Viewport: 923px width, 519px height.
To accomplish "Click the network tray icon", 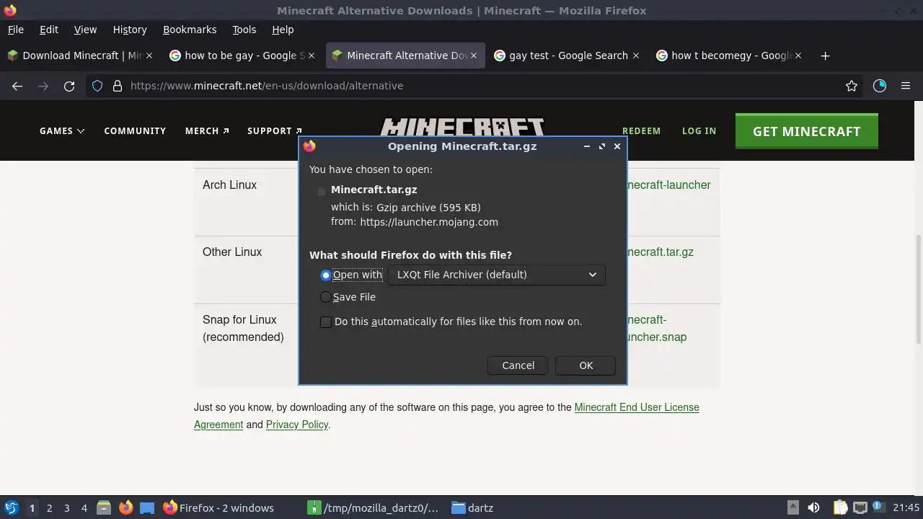I will point(860,508).
